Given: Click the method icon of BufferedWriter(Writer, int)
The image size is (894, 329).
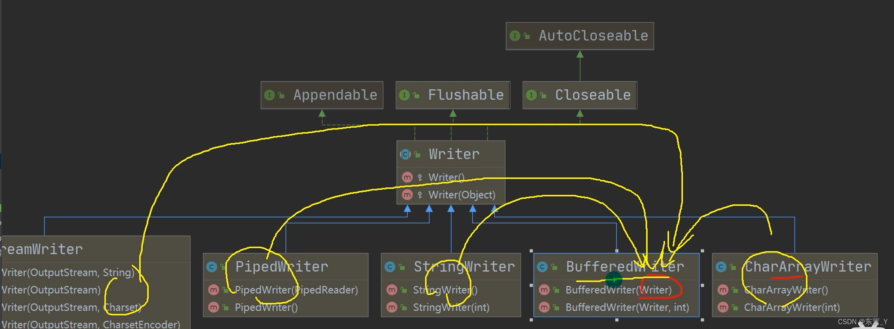Looking at the screenshot, I should coord(544,307).
